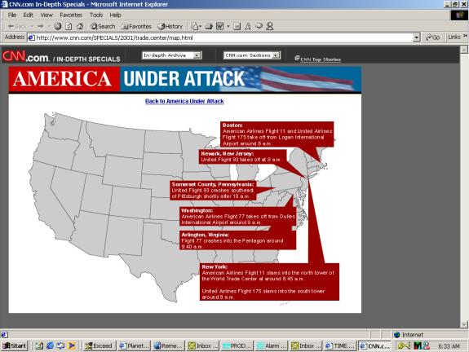Open the Favorites pane
Image resolution: width=469 pixels, height=352 pixels.
(x=136, y=26)
